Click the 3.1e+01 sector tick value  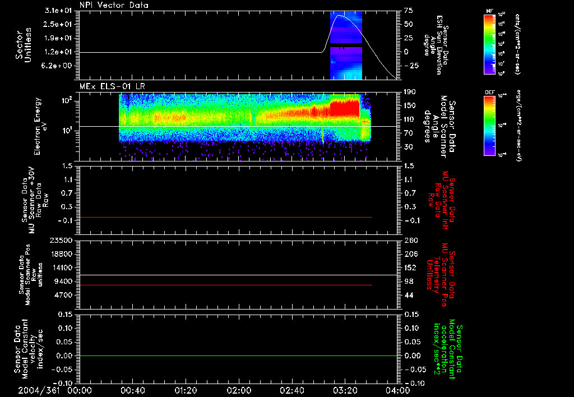pos(59,11)
